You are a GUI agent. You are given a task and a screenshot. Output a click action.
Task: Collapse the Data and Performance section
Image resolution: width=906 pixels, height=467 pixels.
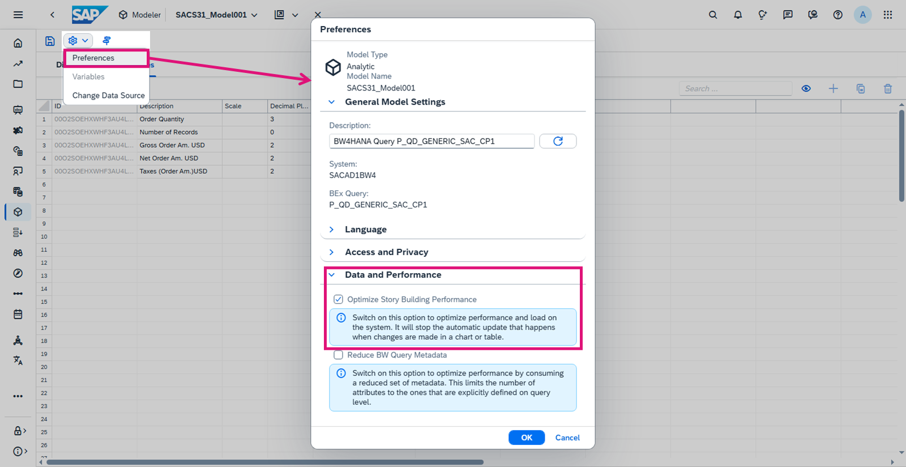pyautogui.click(x=332, y=275)
